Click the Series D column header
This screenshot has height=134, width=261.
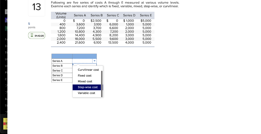pyautogui.click(x=129, y=15)
